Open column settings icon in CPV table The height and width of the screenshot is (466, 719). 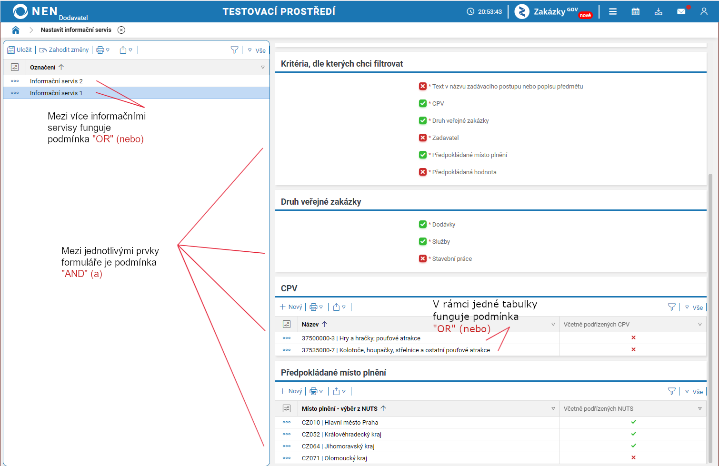(287, 324)
